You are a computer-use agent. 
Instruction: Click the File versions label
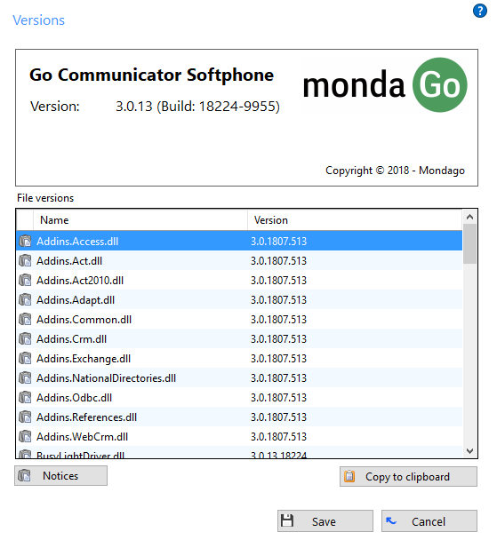pos(45,198)
